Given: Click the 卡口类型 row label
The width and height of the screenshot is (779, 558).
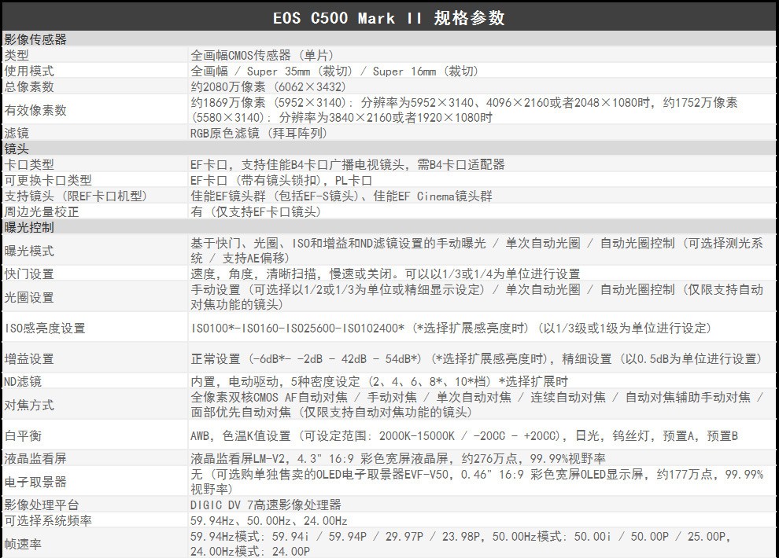Looking at the screenshot, I should coord(29,164).
